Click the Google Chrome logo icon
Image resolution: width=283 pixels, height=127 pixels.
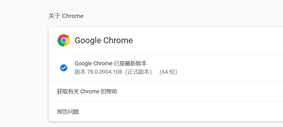(63, 40)
